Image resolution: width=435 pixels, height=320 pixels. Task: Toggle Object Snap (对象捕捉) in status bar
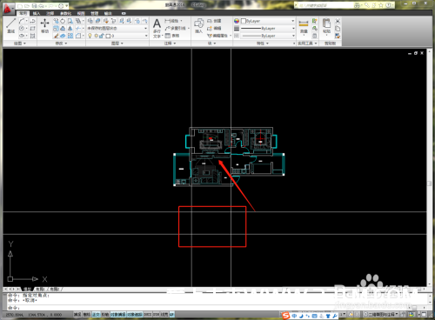pos(118,315)
